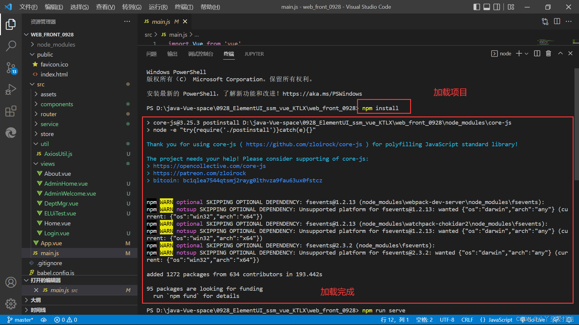Open the Manage gear in activity bar
This screenshot has width=579, height=325.
coord(11,304)
